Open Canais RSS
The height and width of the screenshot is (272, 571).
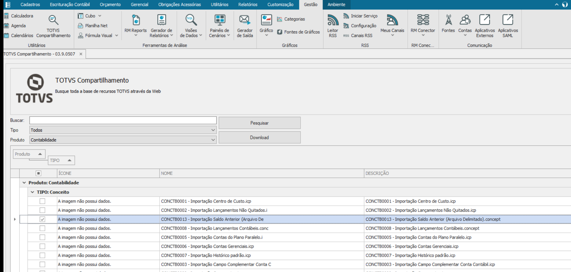coord(358,35)
